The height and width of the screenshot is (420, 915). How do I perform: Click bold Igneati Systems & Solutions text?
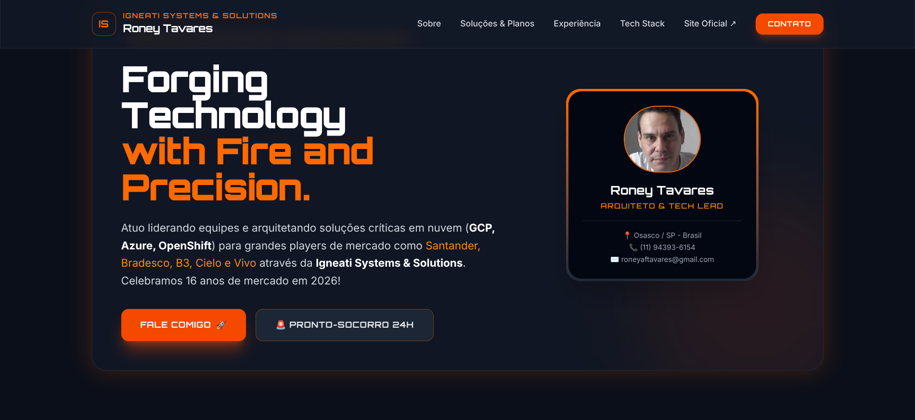(x=389, y=263)
